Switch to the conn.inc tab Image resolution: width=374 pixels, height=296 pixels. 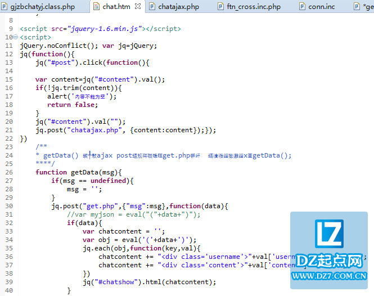pyautogui.click(x=322, y=7)
